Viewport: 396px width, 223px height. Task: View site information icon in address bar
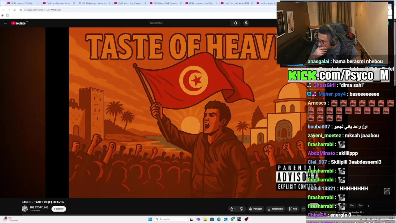pos(21,10)
